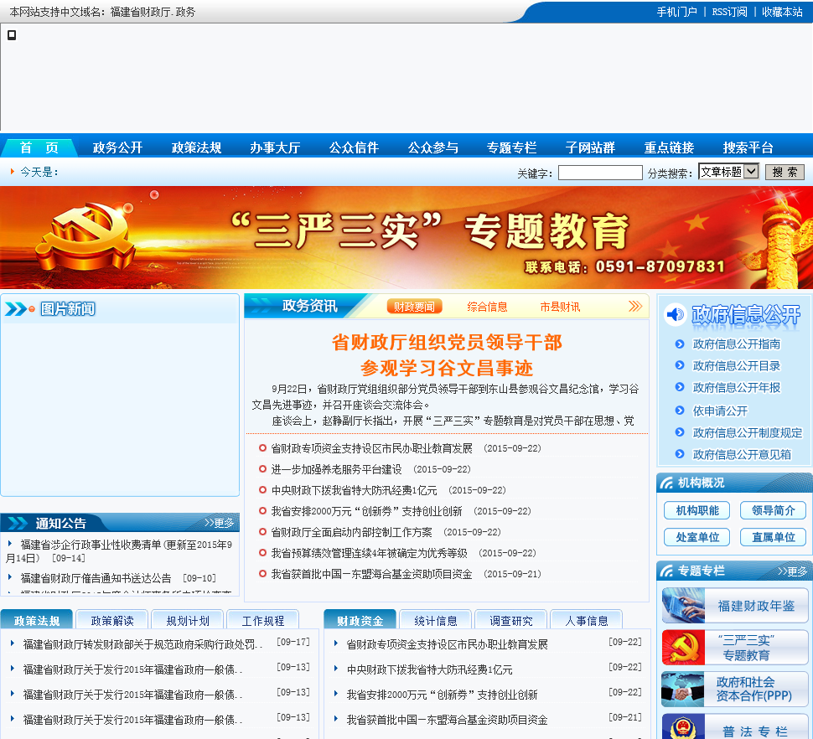Image resolution: width=813 pixels, height=739 pixels.
Task: Open the 专题专栏 navigation menu
Action: point(512,147)
